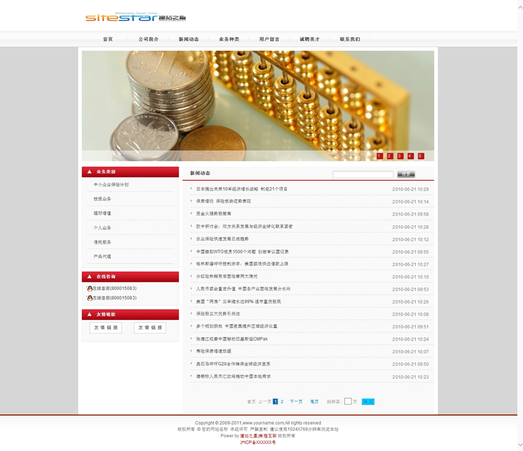
Task: Open the article 张德江视察中国移动巴基斯坦CMPak
Action: coord(231,339)
